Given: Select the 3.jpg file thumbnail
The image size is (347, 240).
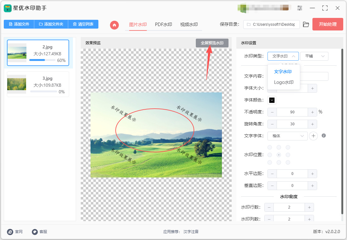Looking at the screenshot, I should (17, 84).
